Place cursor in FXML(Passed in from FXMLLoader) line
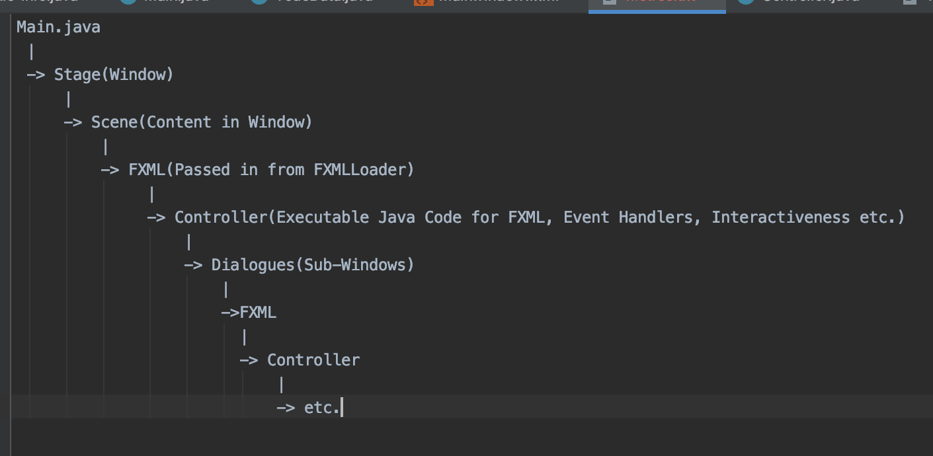 (x=257, y=170)
